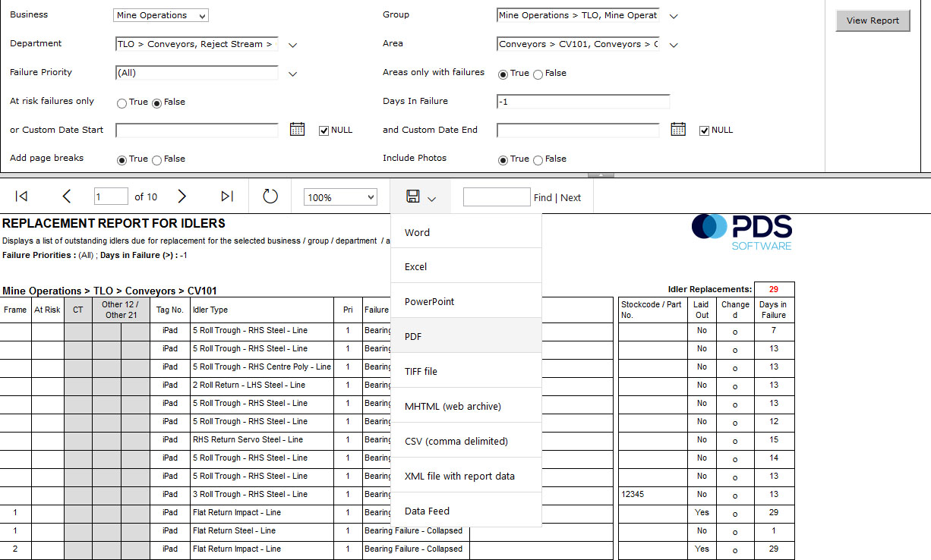This screenshot has width=931, height=560.
Task: Click the 'Days in Failure' column header
Action: click(774, 310)
